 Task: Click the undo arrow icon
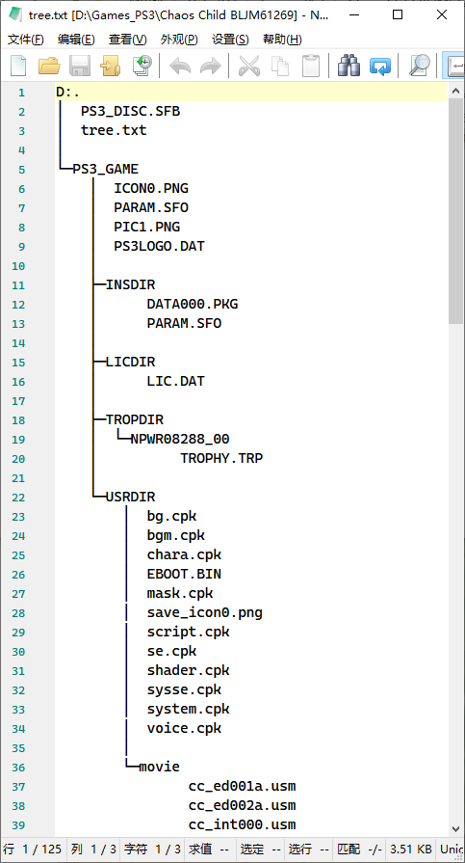pyautogui.click(x=180, y=66)
